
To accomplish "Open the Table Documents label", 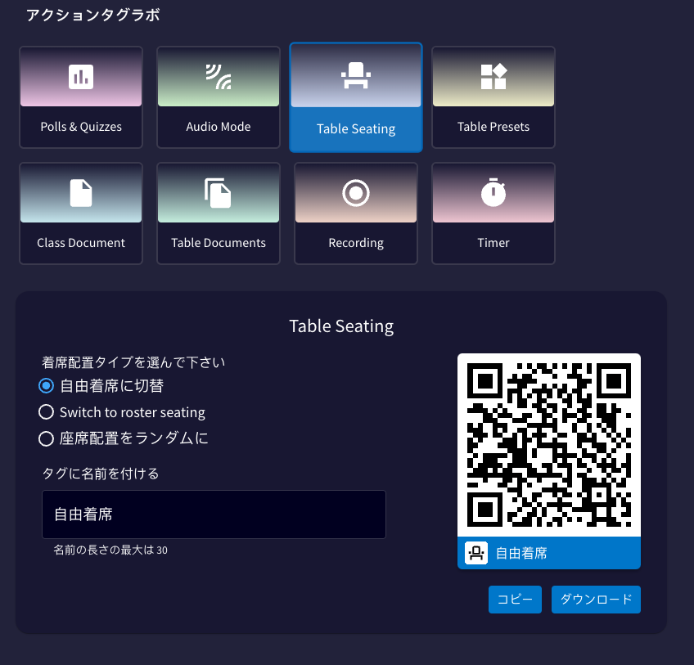I will click(x=219, y=242).
